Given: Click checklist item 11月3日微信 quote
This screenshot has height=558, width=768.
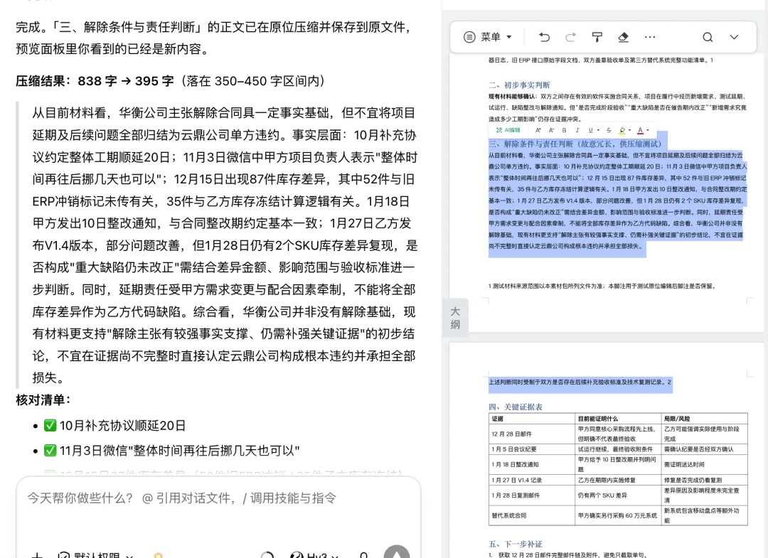Looking at the screenshot, I should click(172, 451).
